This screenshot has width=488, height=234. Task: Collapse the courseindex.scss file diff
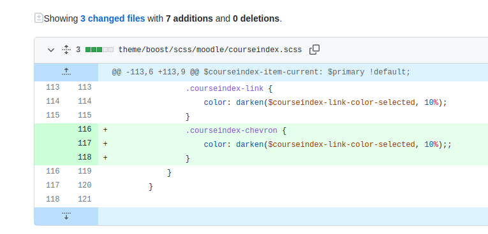point(51,50)
